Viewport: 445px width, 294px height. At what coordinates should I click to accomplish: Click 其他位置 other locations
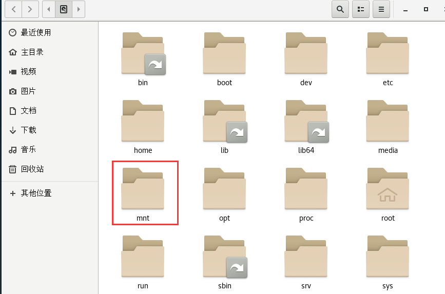[x=35, y=193]
